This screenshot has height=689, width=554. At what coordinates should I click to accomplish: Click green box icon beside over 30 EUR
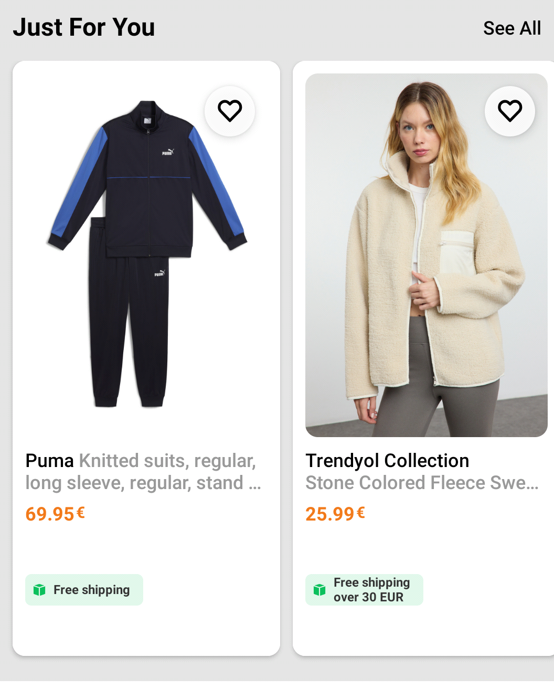click(319, 590)
